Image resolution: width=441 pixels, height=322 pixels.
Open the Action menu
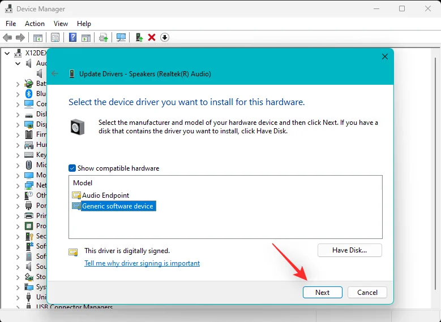point(35,24)
